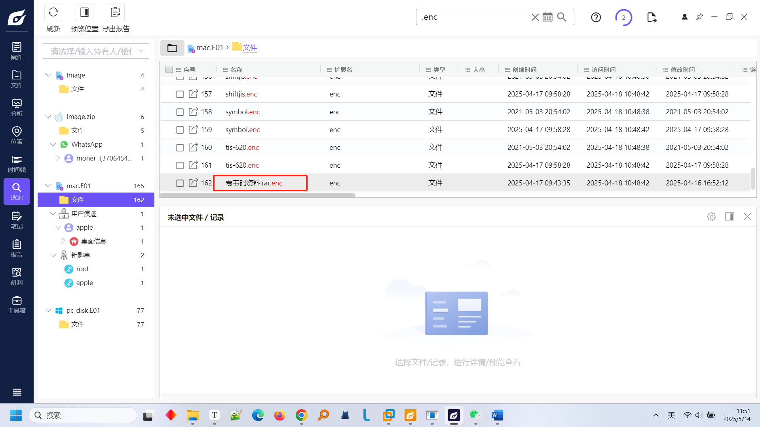Click the 预览位置 preview position icon
This screenshot has height=427, width=760.
tap(84, 12)
